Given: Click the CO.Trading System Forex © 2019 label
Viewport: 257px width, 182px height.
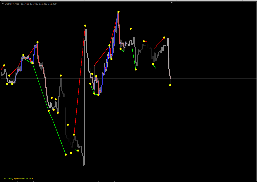Looking at the screenshot, I should pos(18,178).
